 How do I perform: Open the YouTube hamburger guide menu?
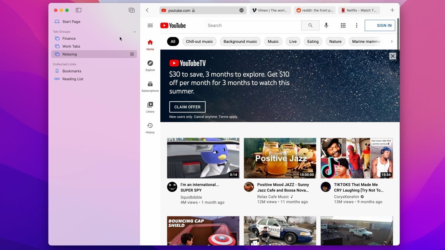tap(150, 25)
